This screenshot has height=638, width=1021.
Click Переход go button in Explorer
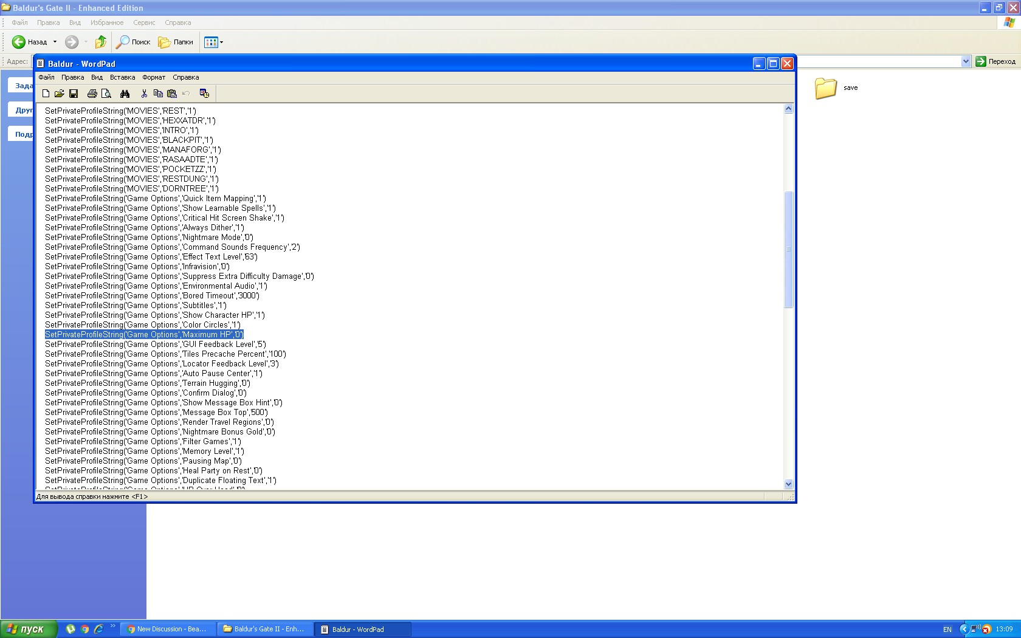[x=995, y=61]
